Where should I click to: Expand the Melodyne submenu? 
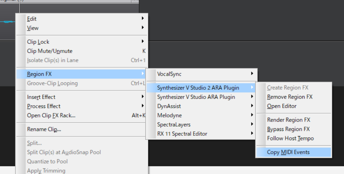[201, 116]
